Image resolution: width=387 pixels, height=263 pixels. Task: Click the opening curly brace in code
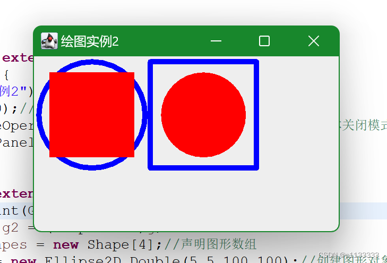(x=6, y=75)
